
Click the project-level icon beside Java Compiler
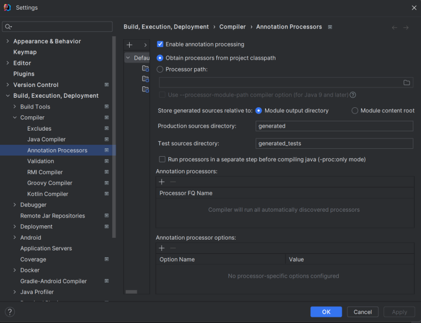[x=107, y=139]
